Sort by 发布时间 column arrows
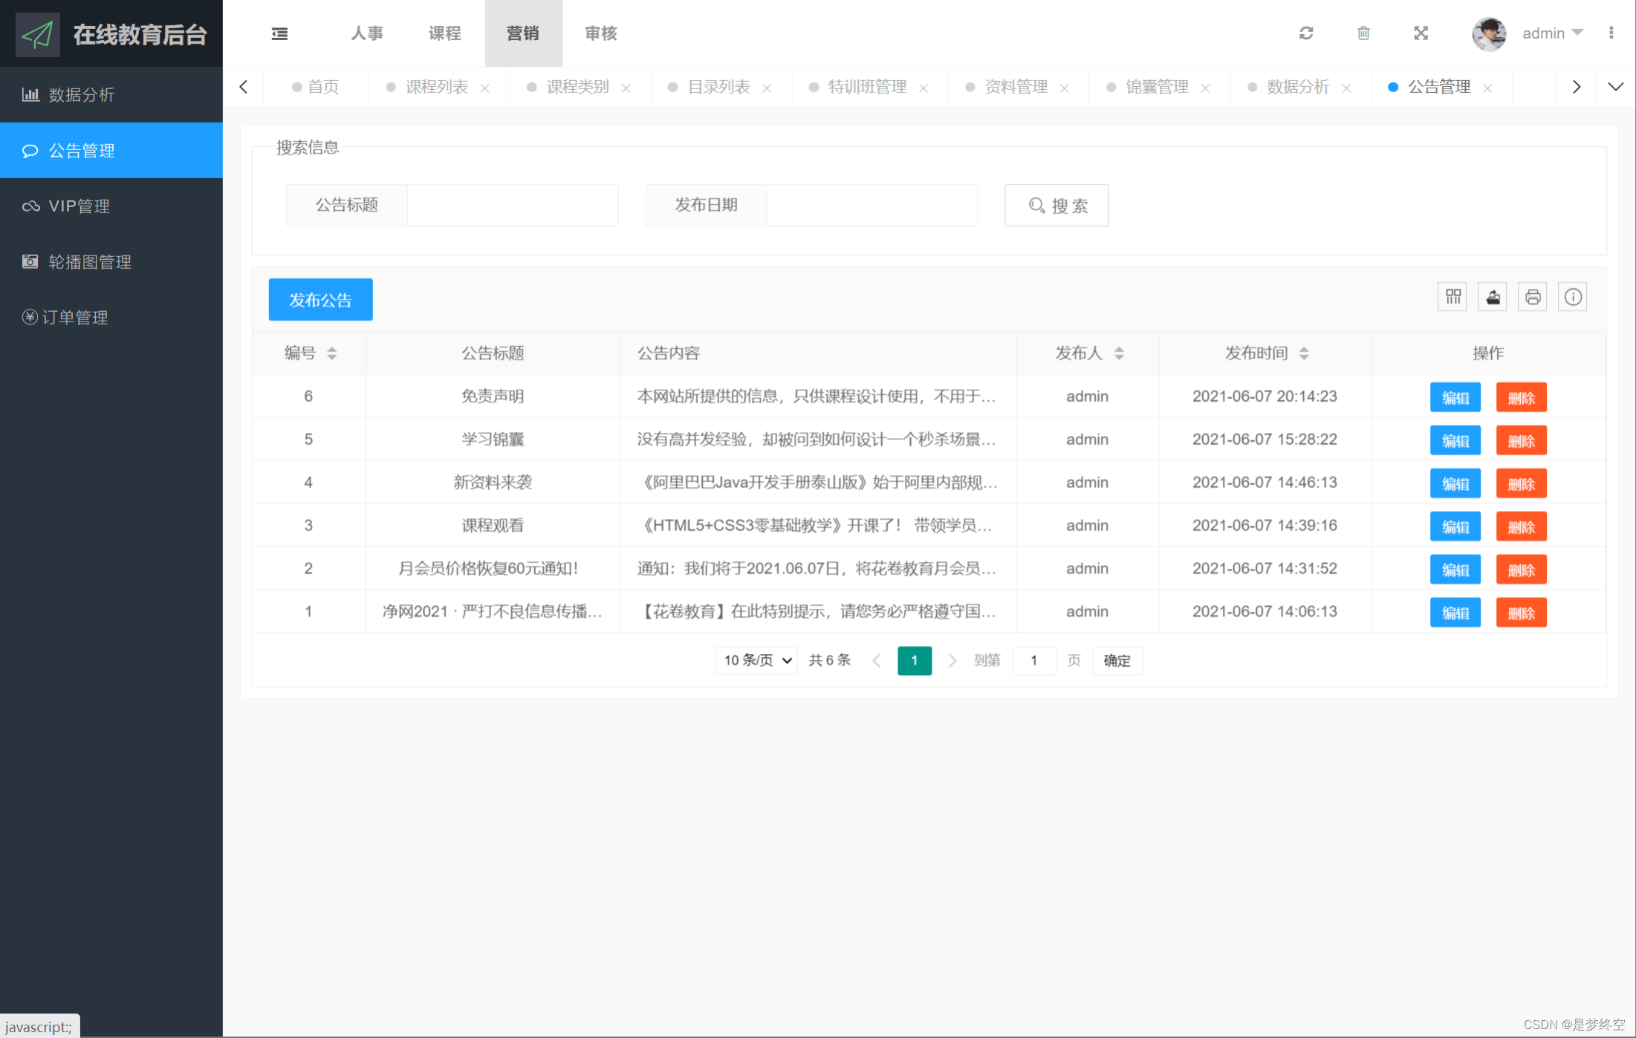The width and height of the screenshot is (1636, 1038). tap(1304, 353)
